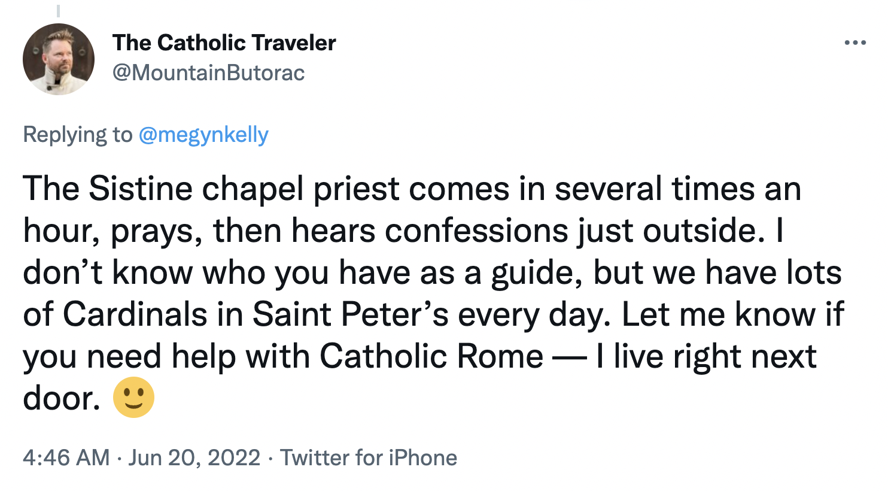The image size is (888, 491).
Task: Click the 'Replying to' label text
Action: pyautogui.click(x=77, y=135)
